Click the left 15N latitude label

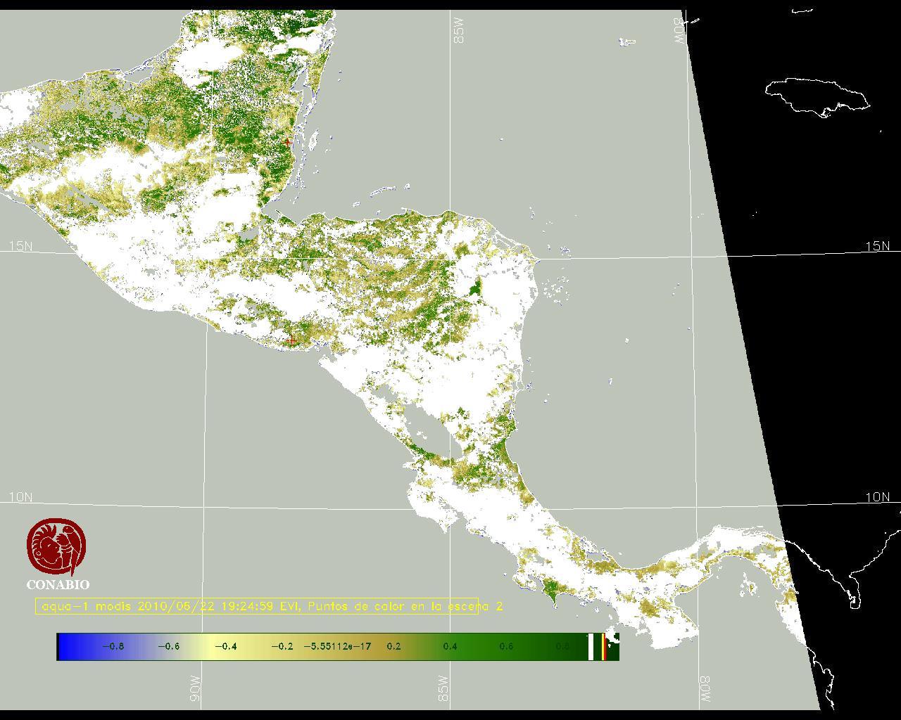[20, 246]
